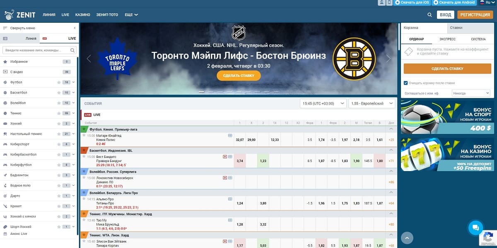Go to previous banner with left arrow
This screenshot has height=248, width=497.
tap(89, 59)
